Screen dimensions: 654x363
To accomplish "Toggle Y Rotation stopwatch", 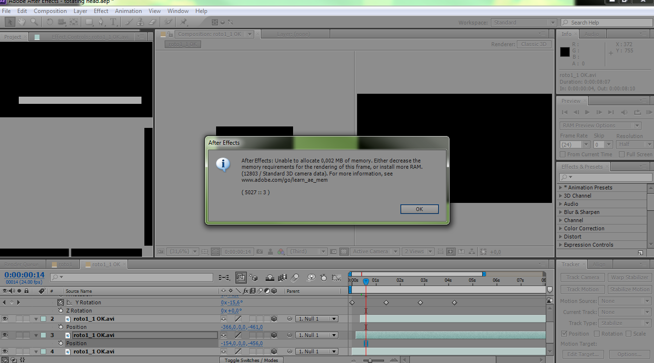I will click(x=61, y=302).
